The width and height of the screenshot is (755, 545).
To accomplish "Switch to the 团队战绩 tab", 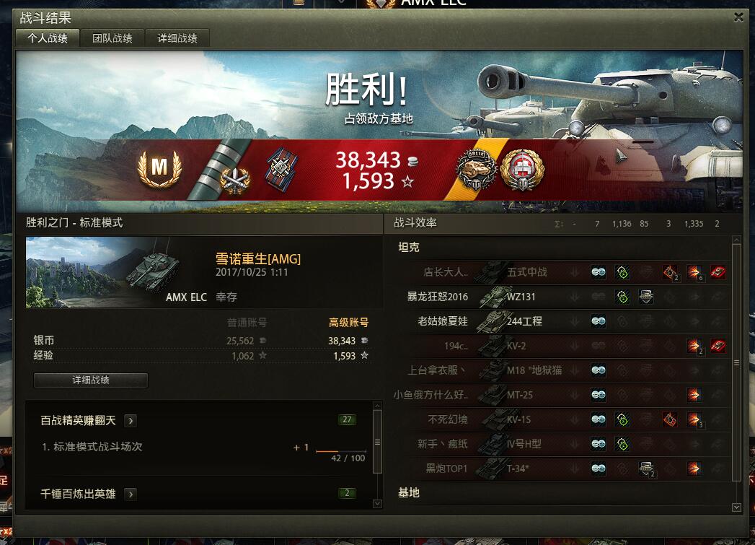I will click(x=112, y=38).
